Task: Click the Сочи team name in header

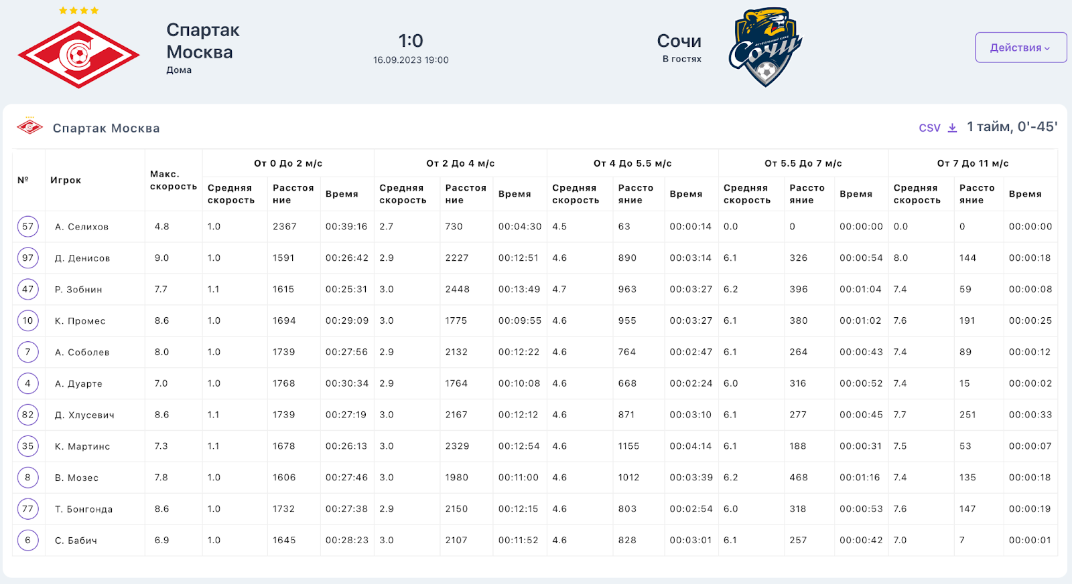Action: 679,41
